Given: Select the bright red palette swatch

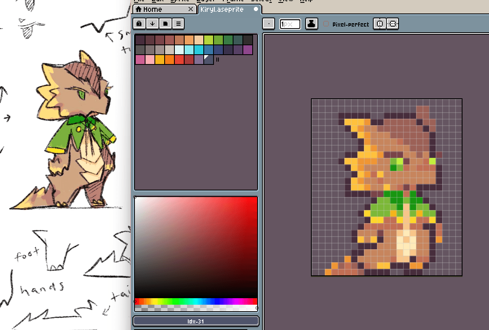Looking at the screenshot, I should pos(179,60).
